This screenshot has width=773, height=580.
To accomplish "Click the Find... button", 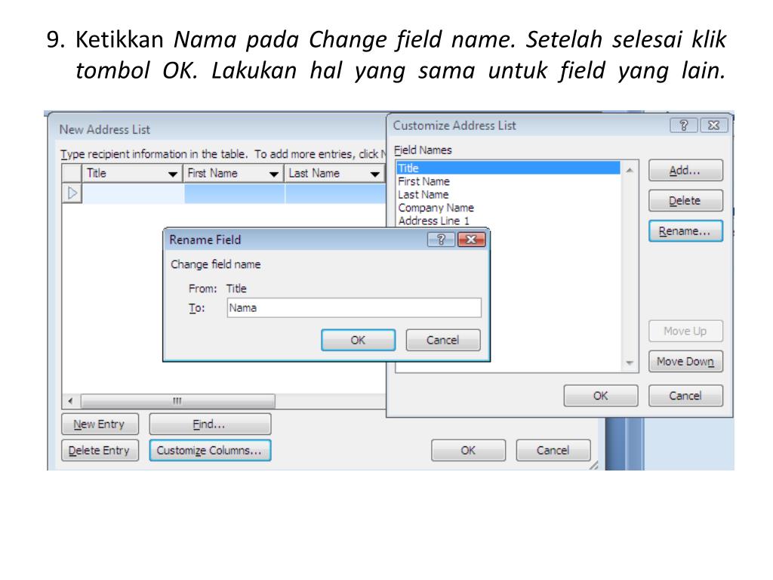I will [210, 424].
